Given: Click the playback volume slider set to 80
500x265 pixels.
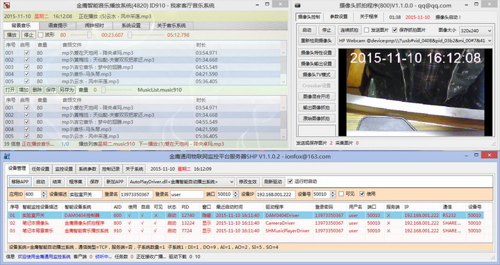Looking at the screenshot, I should [82, 35].
